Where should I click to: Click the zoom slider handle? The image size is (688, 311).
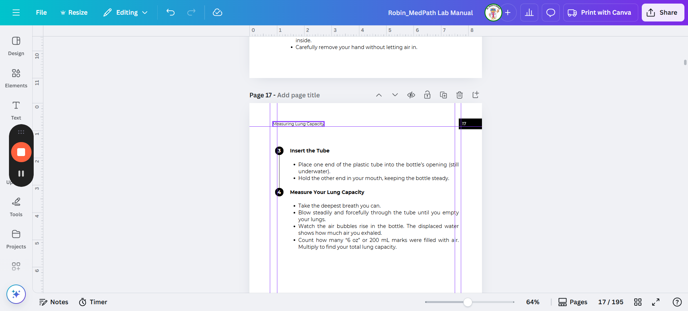[x=468, y=302]
